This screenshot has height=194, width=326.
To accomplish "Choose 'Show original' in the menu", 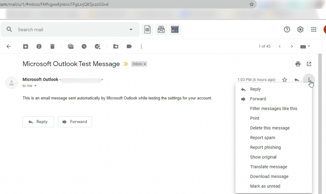I will [x=273, y=157].
